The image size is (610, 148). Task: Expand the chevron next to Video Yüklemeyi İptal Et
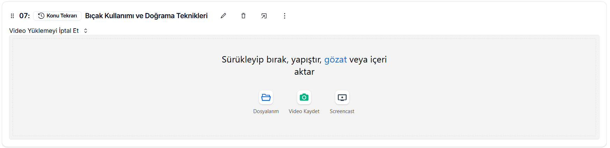[x=86, y=31]
